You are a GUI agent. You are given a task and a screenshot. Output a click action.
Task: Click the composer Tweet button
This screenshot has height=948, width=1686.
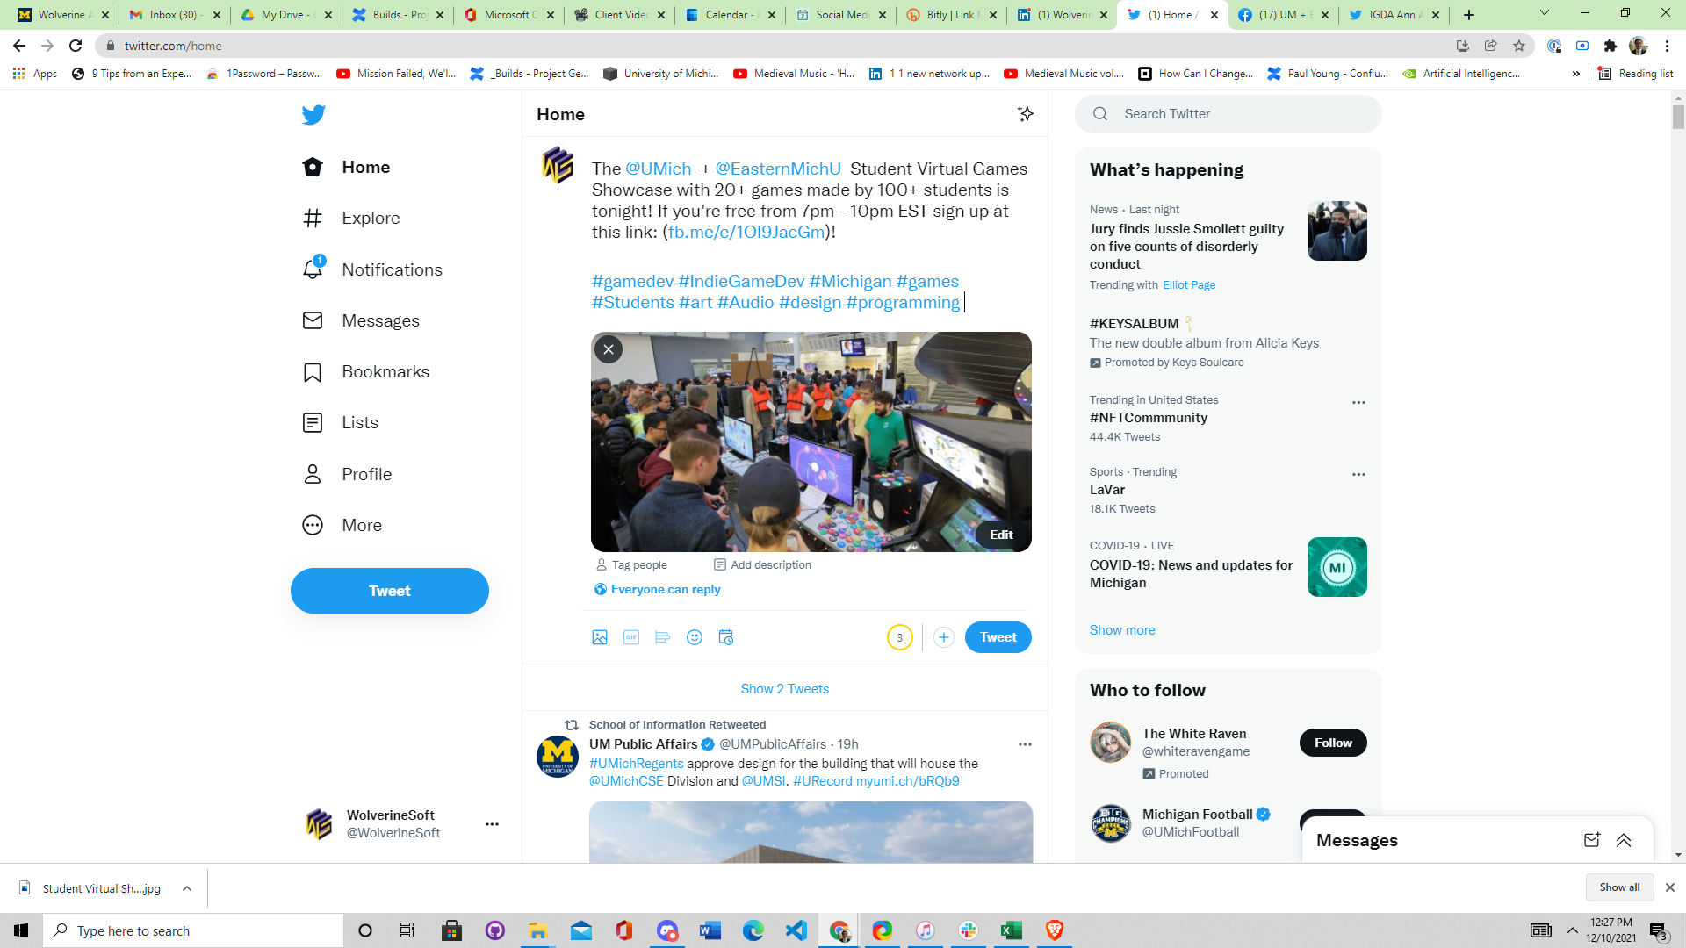[998, 637]
